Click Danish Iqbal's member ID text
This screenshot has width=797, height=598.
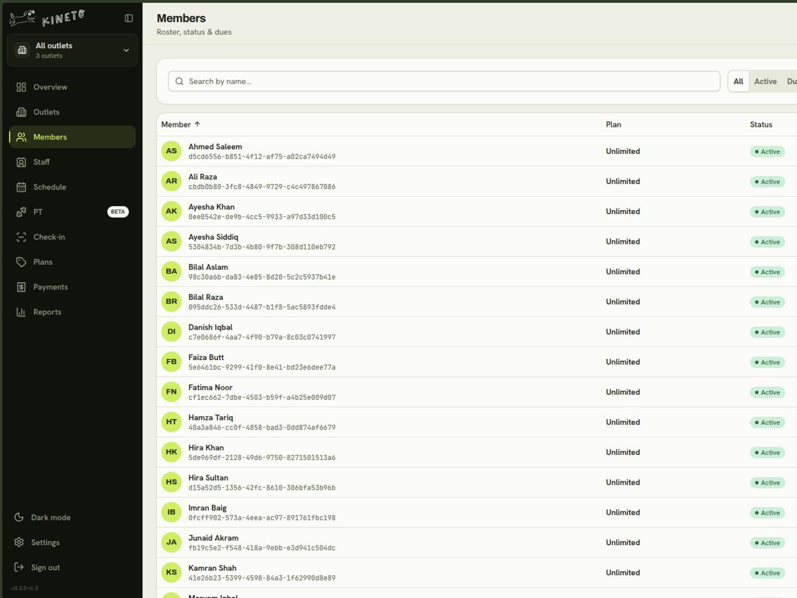pyautogui.click(x=262, y=337)
